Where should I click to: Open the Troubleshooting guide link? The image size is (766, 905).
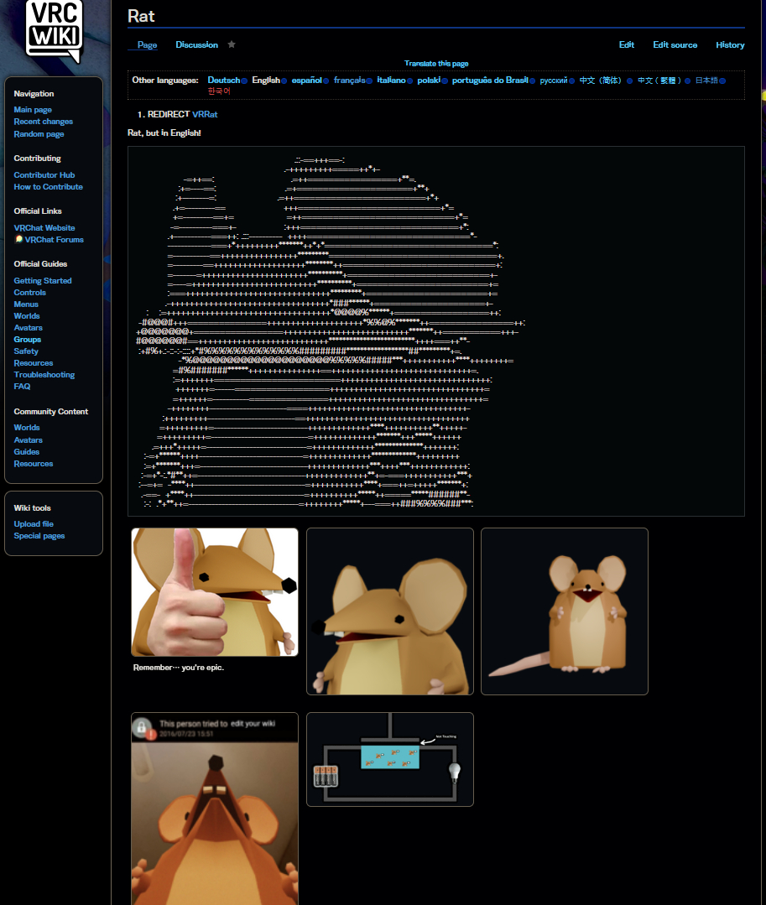tap(44, 375)
